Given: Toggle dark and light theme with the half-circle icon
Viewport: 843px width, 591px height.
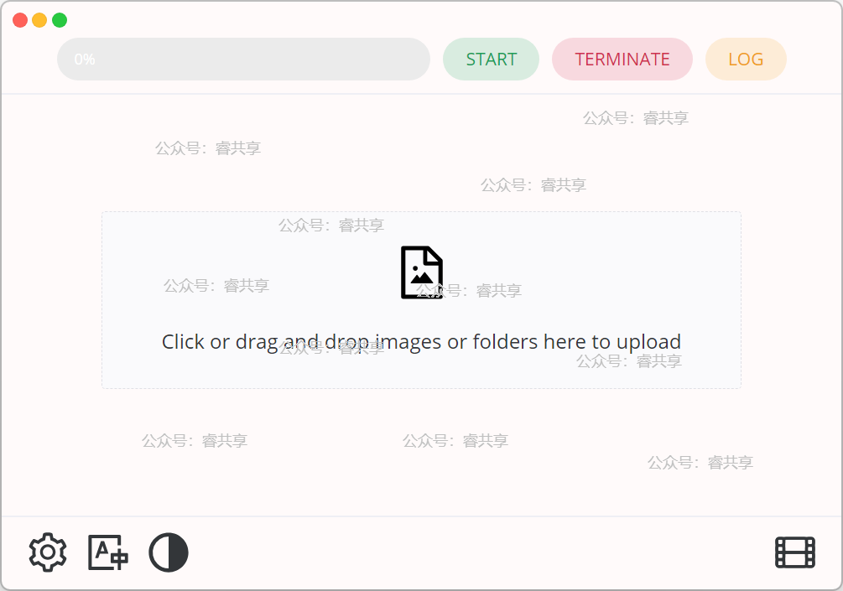Looking at the screenshot, I should pyautogui.click(x=169, y=552).
